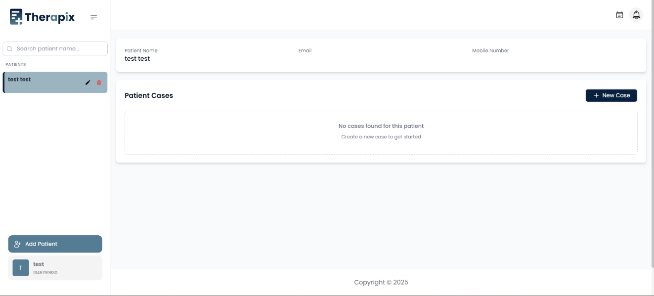Click the page vertical scrollbar
This screenshot has width=654, height=296.
652,133
